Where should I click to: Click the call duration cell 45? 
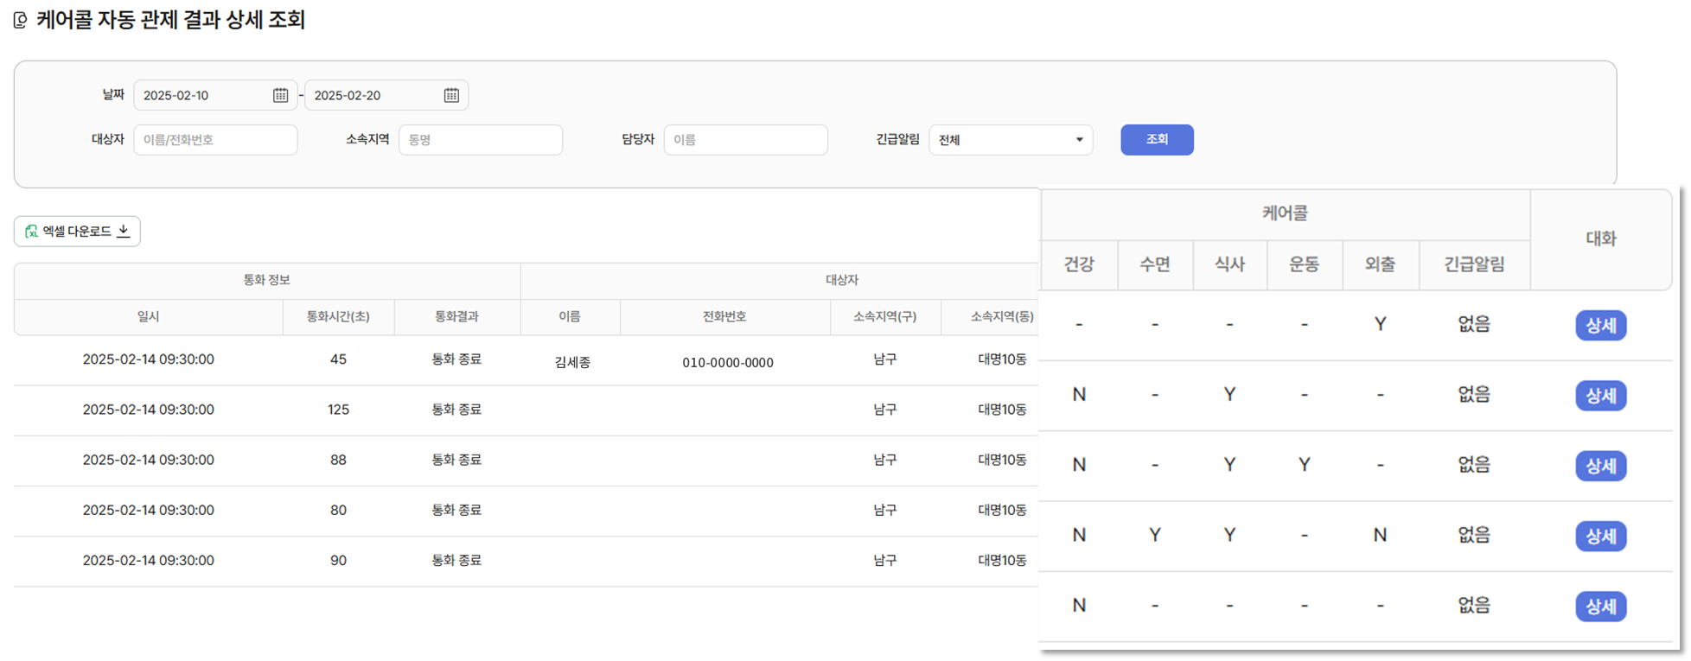(338, 359)
